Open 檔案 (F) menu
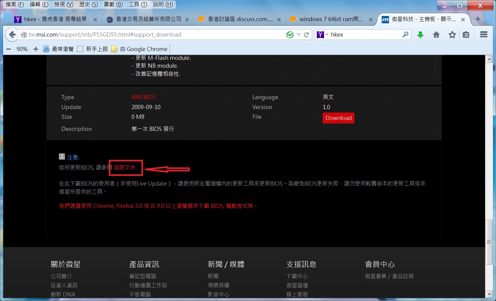The width and height of the screenshot is (496, 301). click(x=15, y=4)
